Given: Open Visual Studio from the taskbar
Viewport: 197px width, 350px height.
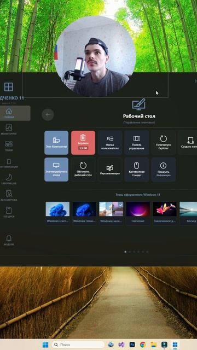Looking at the screenshot, I should [x=121, y=345].
